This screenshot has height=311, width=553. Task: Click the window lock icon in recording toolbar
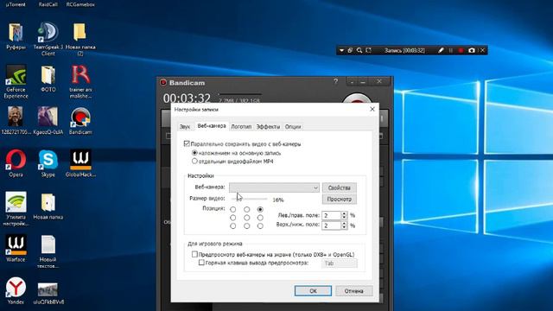click(x=350, y=50)
